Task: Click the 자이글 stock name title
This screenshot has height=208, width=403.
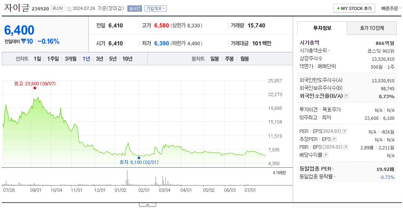Action: (x=17, y=8)
